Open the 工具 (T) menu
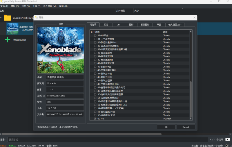This screenshot has height=147, width=232. point(36,6)
